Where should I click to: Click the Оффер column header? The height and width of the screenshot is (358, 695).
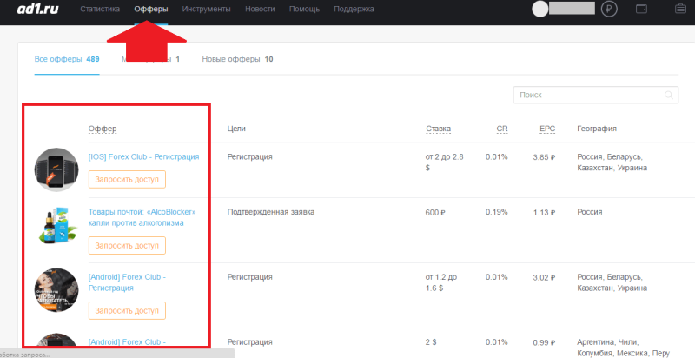point(103,129)
